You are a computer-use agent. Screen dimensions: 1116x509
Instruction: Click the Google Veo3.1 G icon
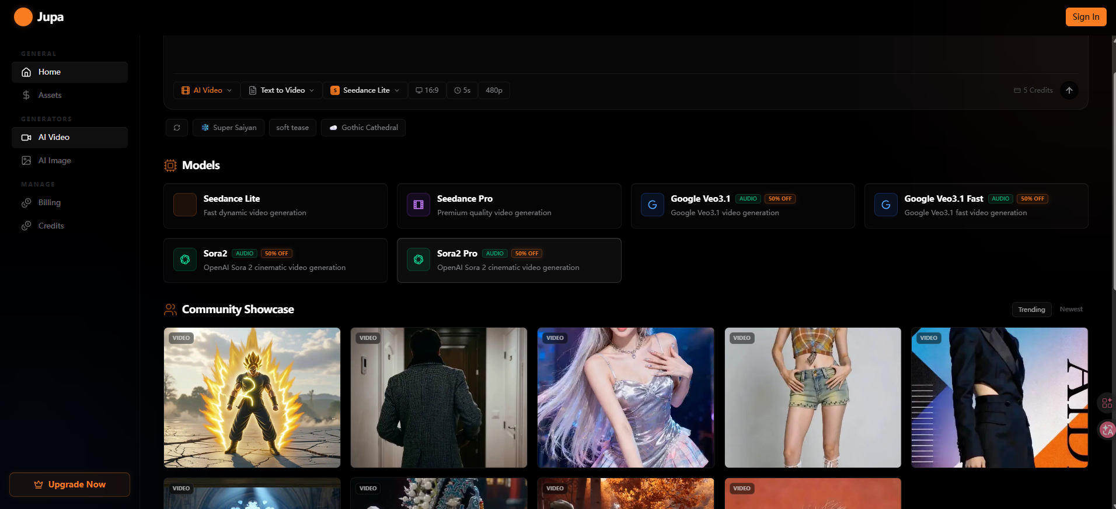coord(653,205)
